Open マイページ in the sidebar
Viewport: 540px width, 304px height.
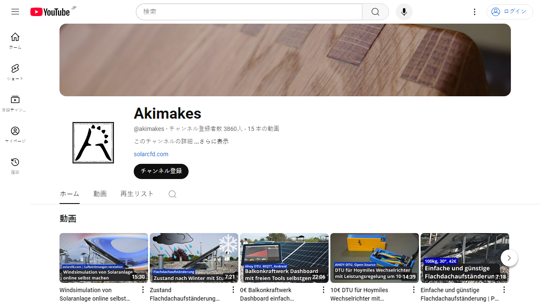tap(15, 135)
